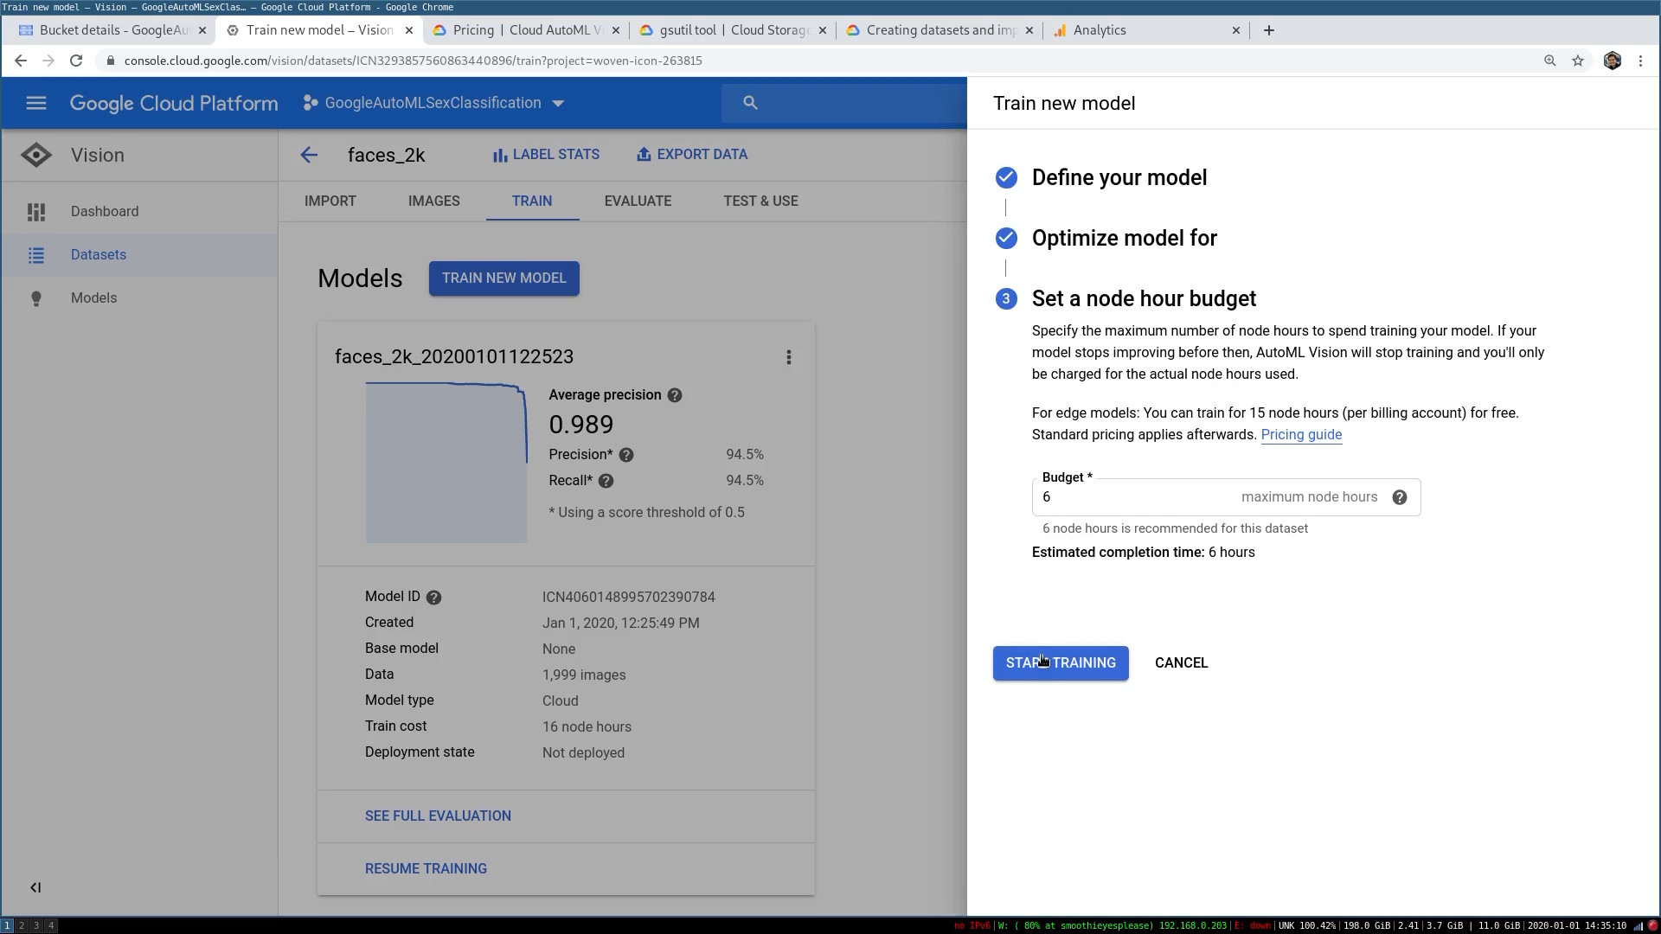Click help icon in Budget field

tap(1399, 497)
